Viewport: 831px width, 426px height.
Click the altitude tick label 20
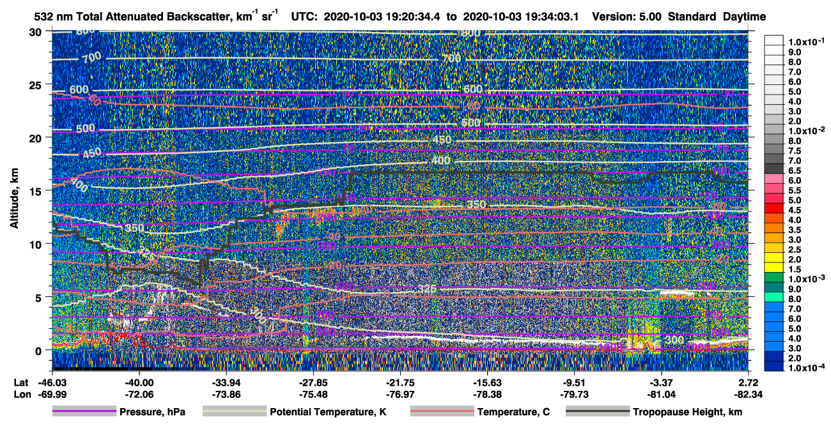point(36,138)
